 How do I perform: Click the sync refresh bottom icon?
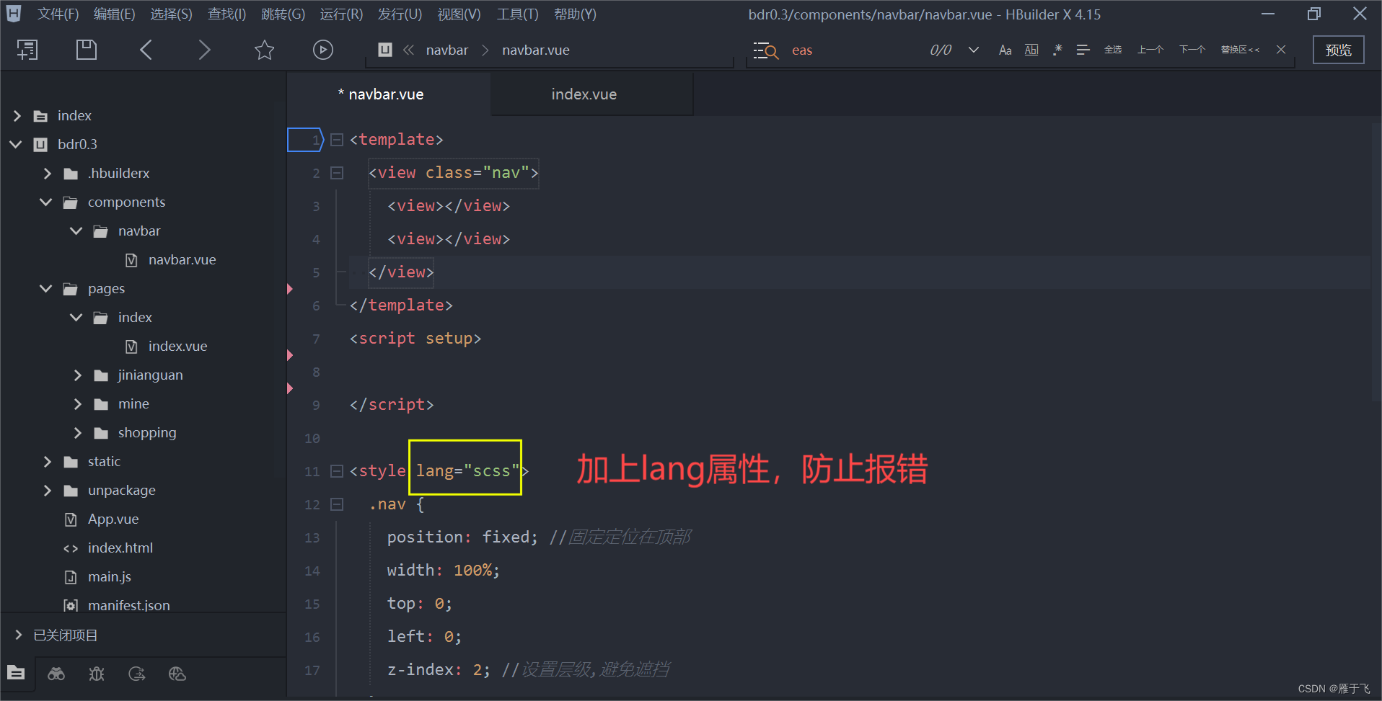(x=137, y=674)
